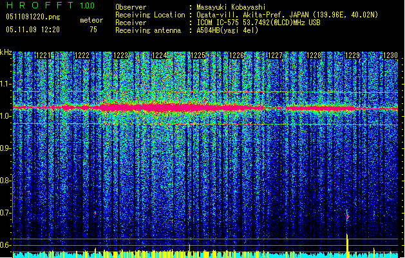The width and height of the screenshot is (405, 258).
Task: Click the 0.7 kHz axis tick label
Action: [5, 213]
